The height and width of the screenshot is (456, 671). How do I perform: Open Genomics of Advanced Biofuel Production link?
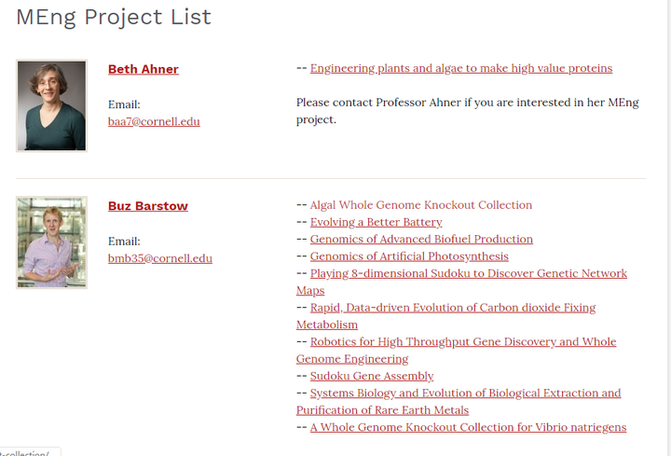(421, 239)
